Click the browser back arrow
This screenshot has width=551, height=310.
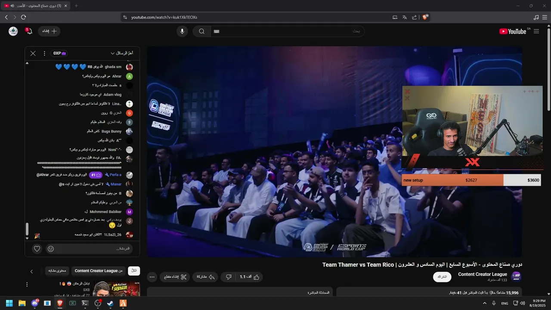click(x=6, y=17)
